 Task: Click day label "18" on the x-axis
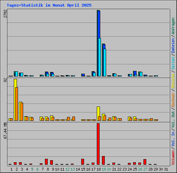click(x=99, y=169)
